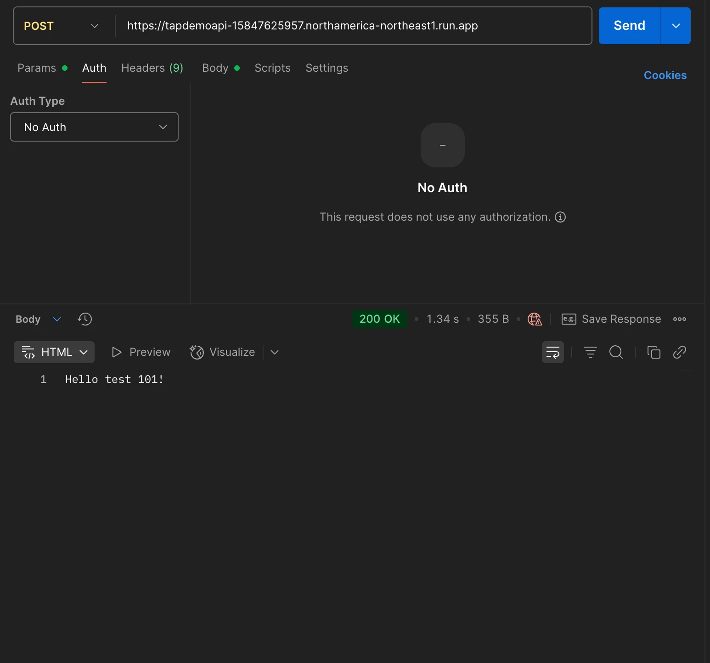710x663 pixels.
Task: Open the HTML format dropdown
Action: [x=54, y=352]
